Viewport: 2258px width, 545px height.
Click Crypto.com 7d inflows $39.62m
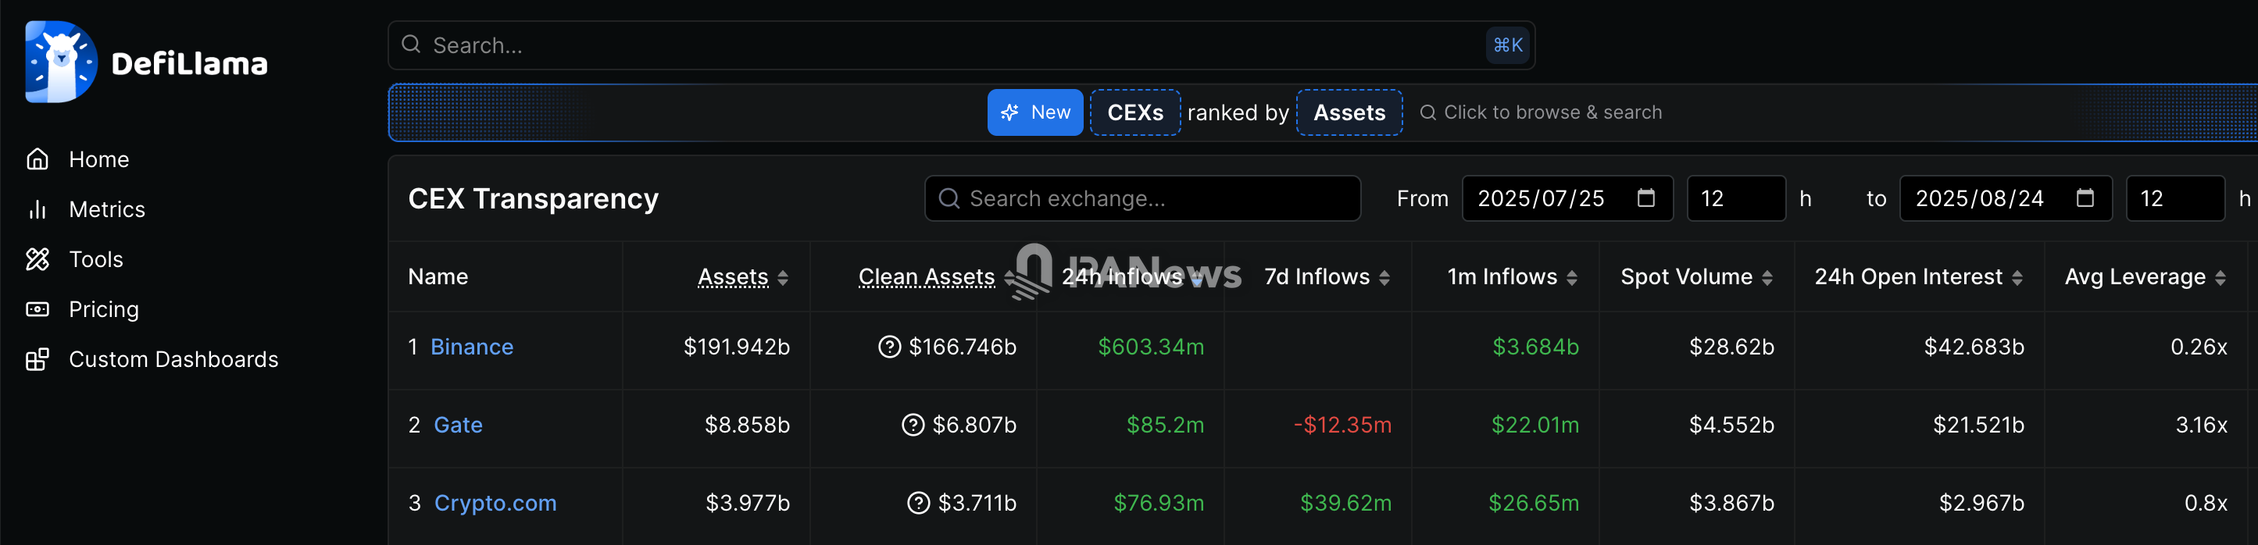tap(1345, 503)
